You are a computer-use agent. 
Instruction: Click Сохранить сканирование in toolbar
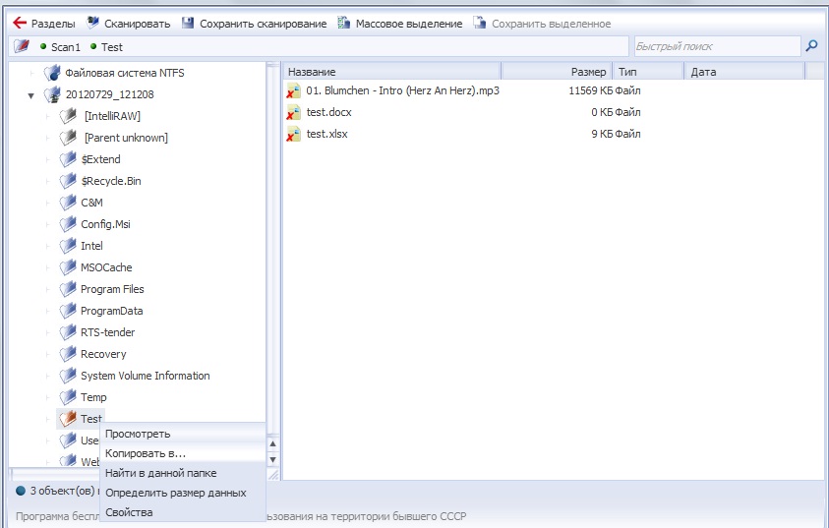[x=254, y=24]
